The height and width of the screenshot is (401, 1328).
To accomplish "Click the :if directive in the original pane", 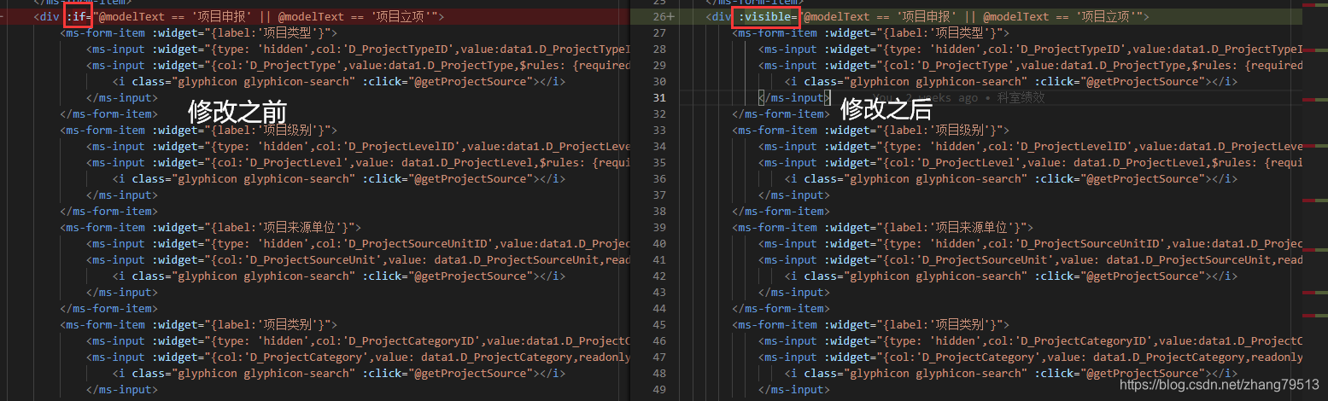I will point(78,16).
